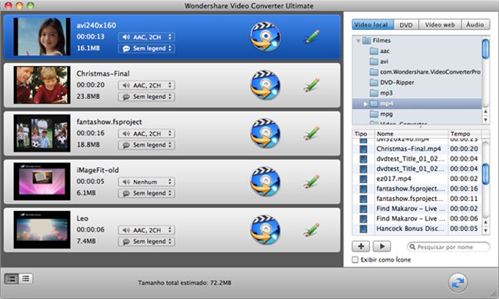The image size is (499, 299).
Task: Click the search magnifier icon
Action: coord(412,247)
